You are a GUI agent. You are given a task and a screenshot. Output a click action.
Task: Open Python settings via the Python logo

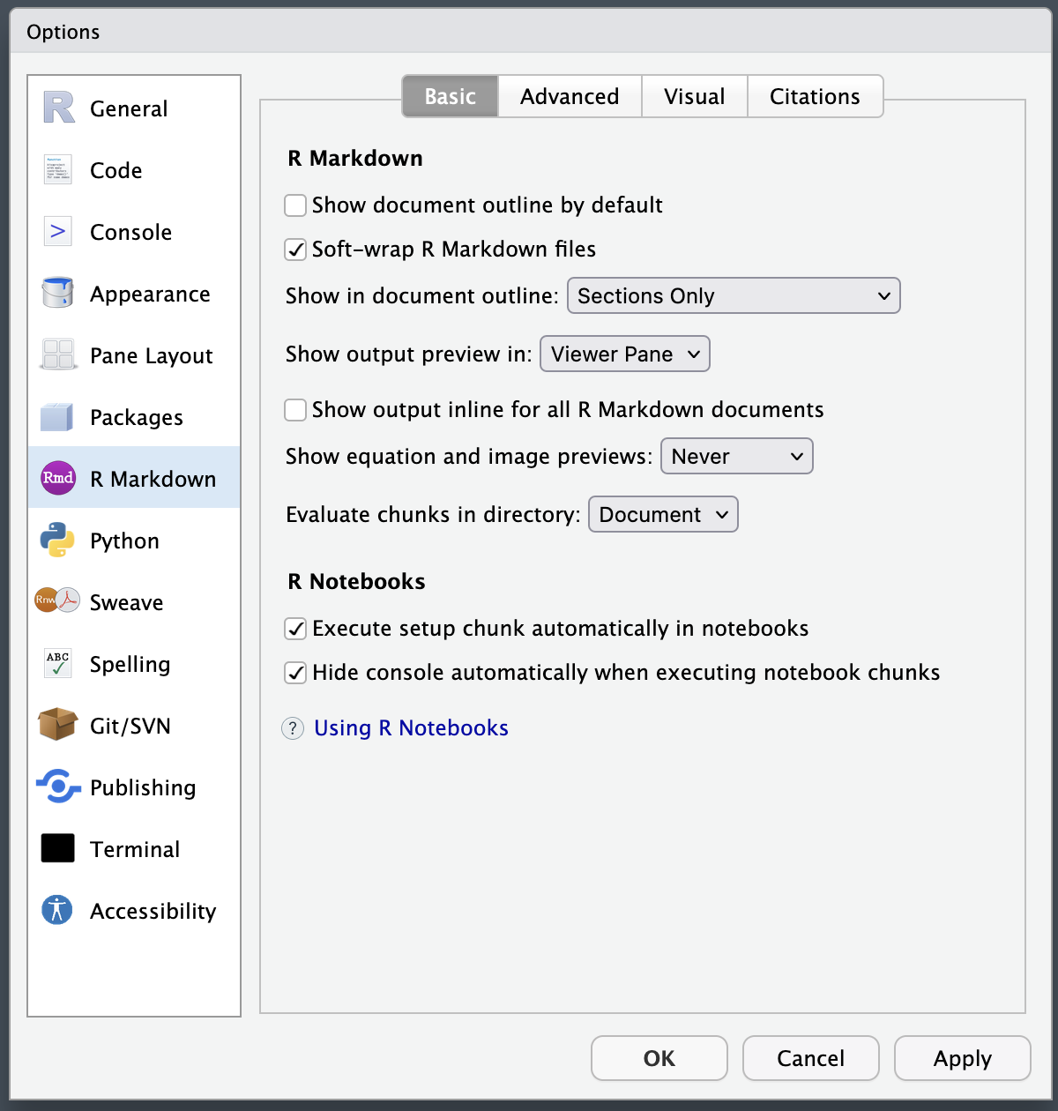(x=58, y=541)
